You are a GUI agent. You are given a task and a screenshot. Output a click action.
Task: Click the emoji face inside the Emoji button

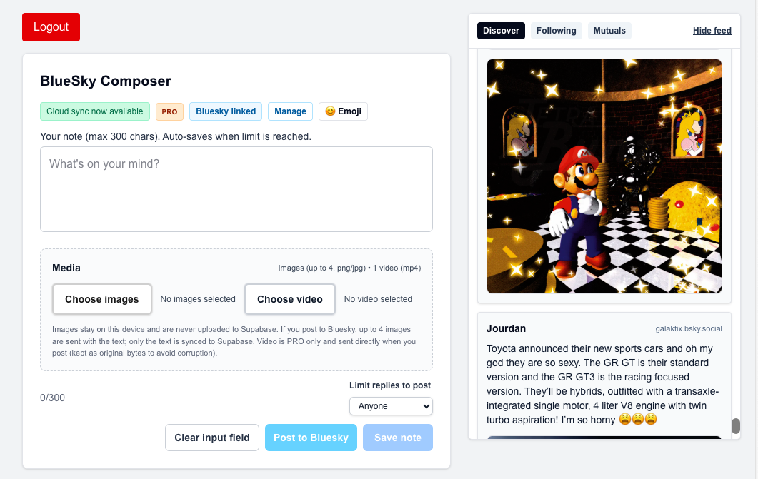pyautogui.click(x=330, y=111)
